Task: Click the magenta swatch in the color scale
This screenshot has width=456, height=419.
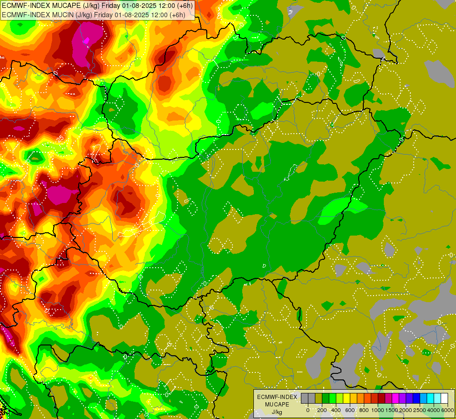Action: tap(396, 399)
